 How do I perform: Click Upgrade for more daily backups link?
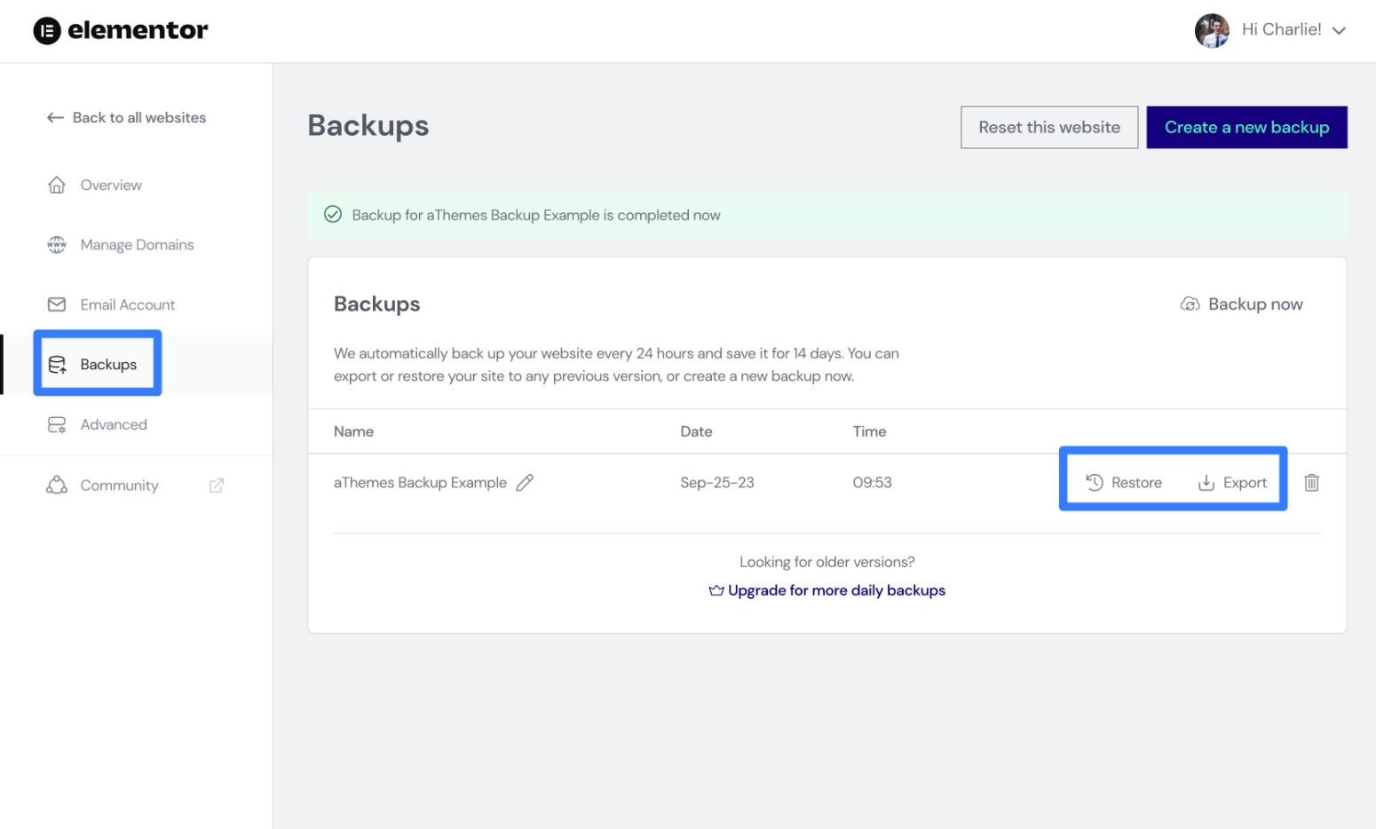point(836,590)
